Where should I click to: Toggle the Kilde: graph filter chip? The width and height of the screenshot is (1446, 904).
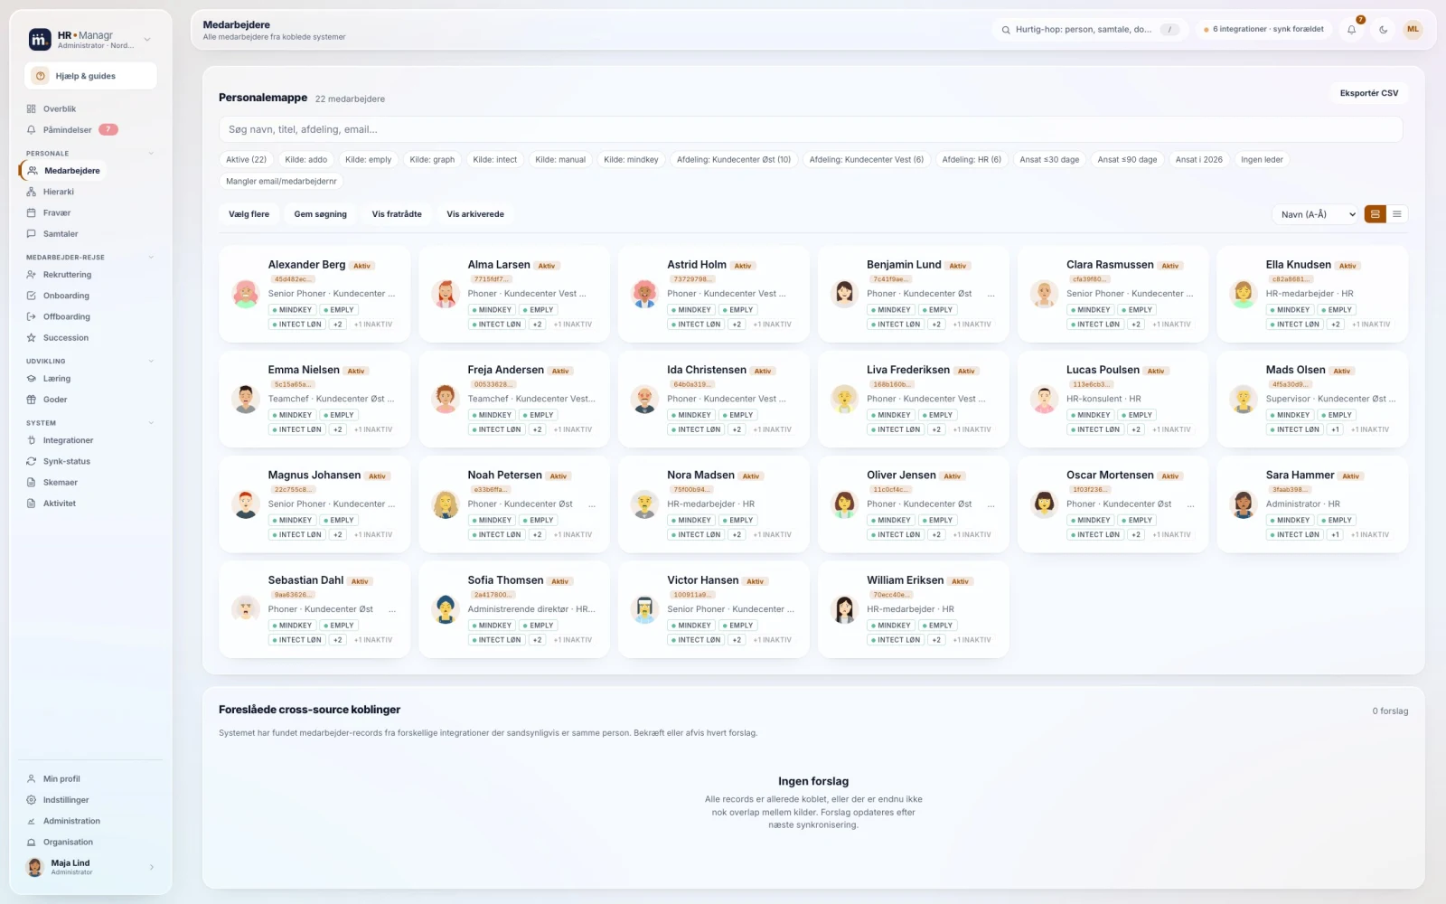click(432, 159)
